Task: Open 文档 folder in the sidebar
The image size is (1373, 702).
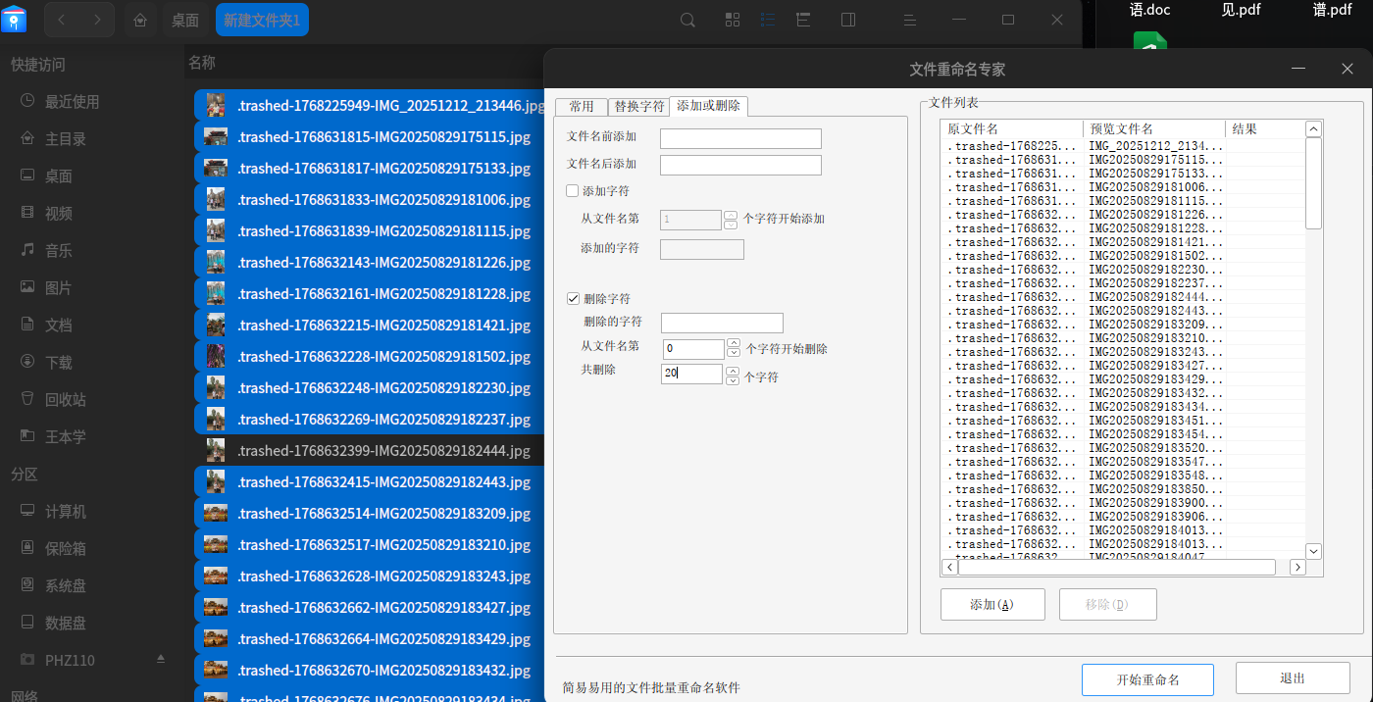Action: pos(59,326)
